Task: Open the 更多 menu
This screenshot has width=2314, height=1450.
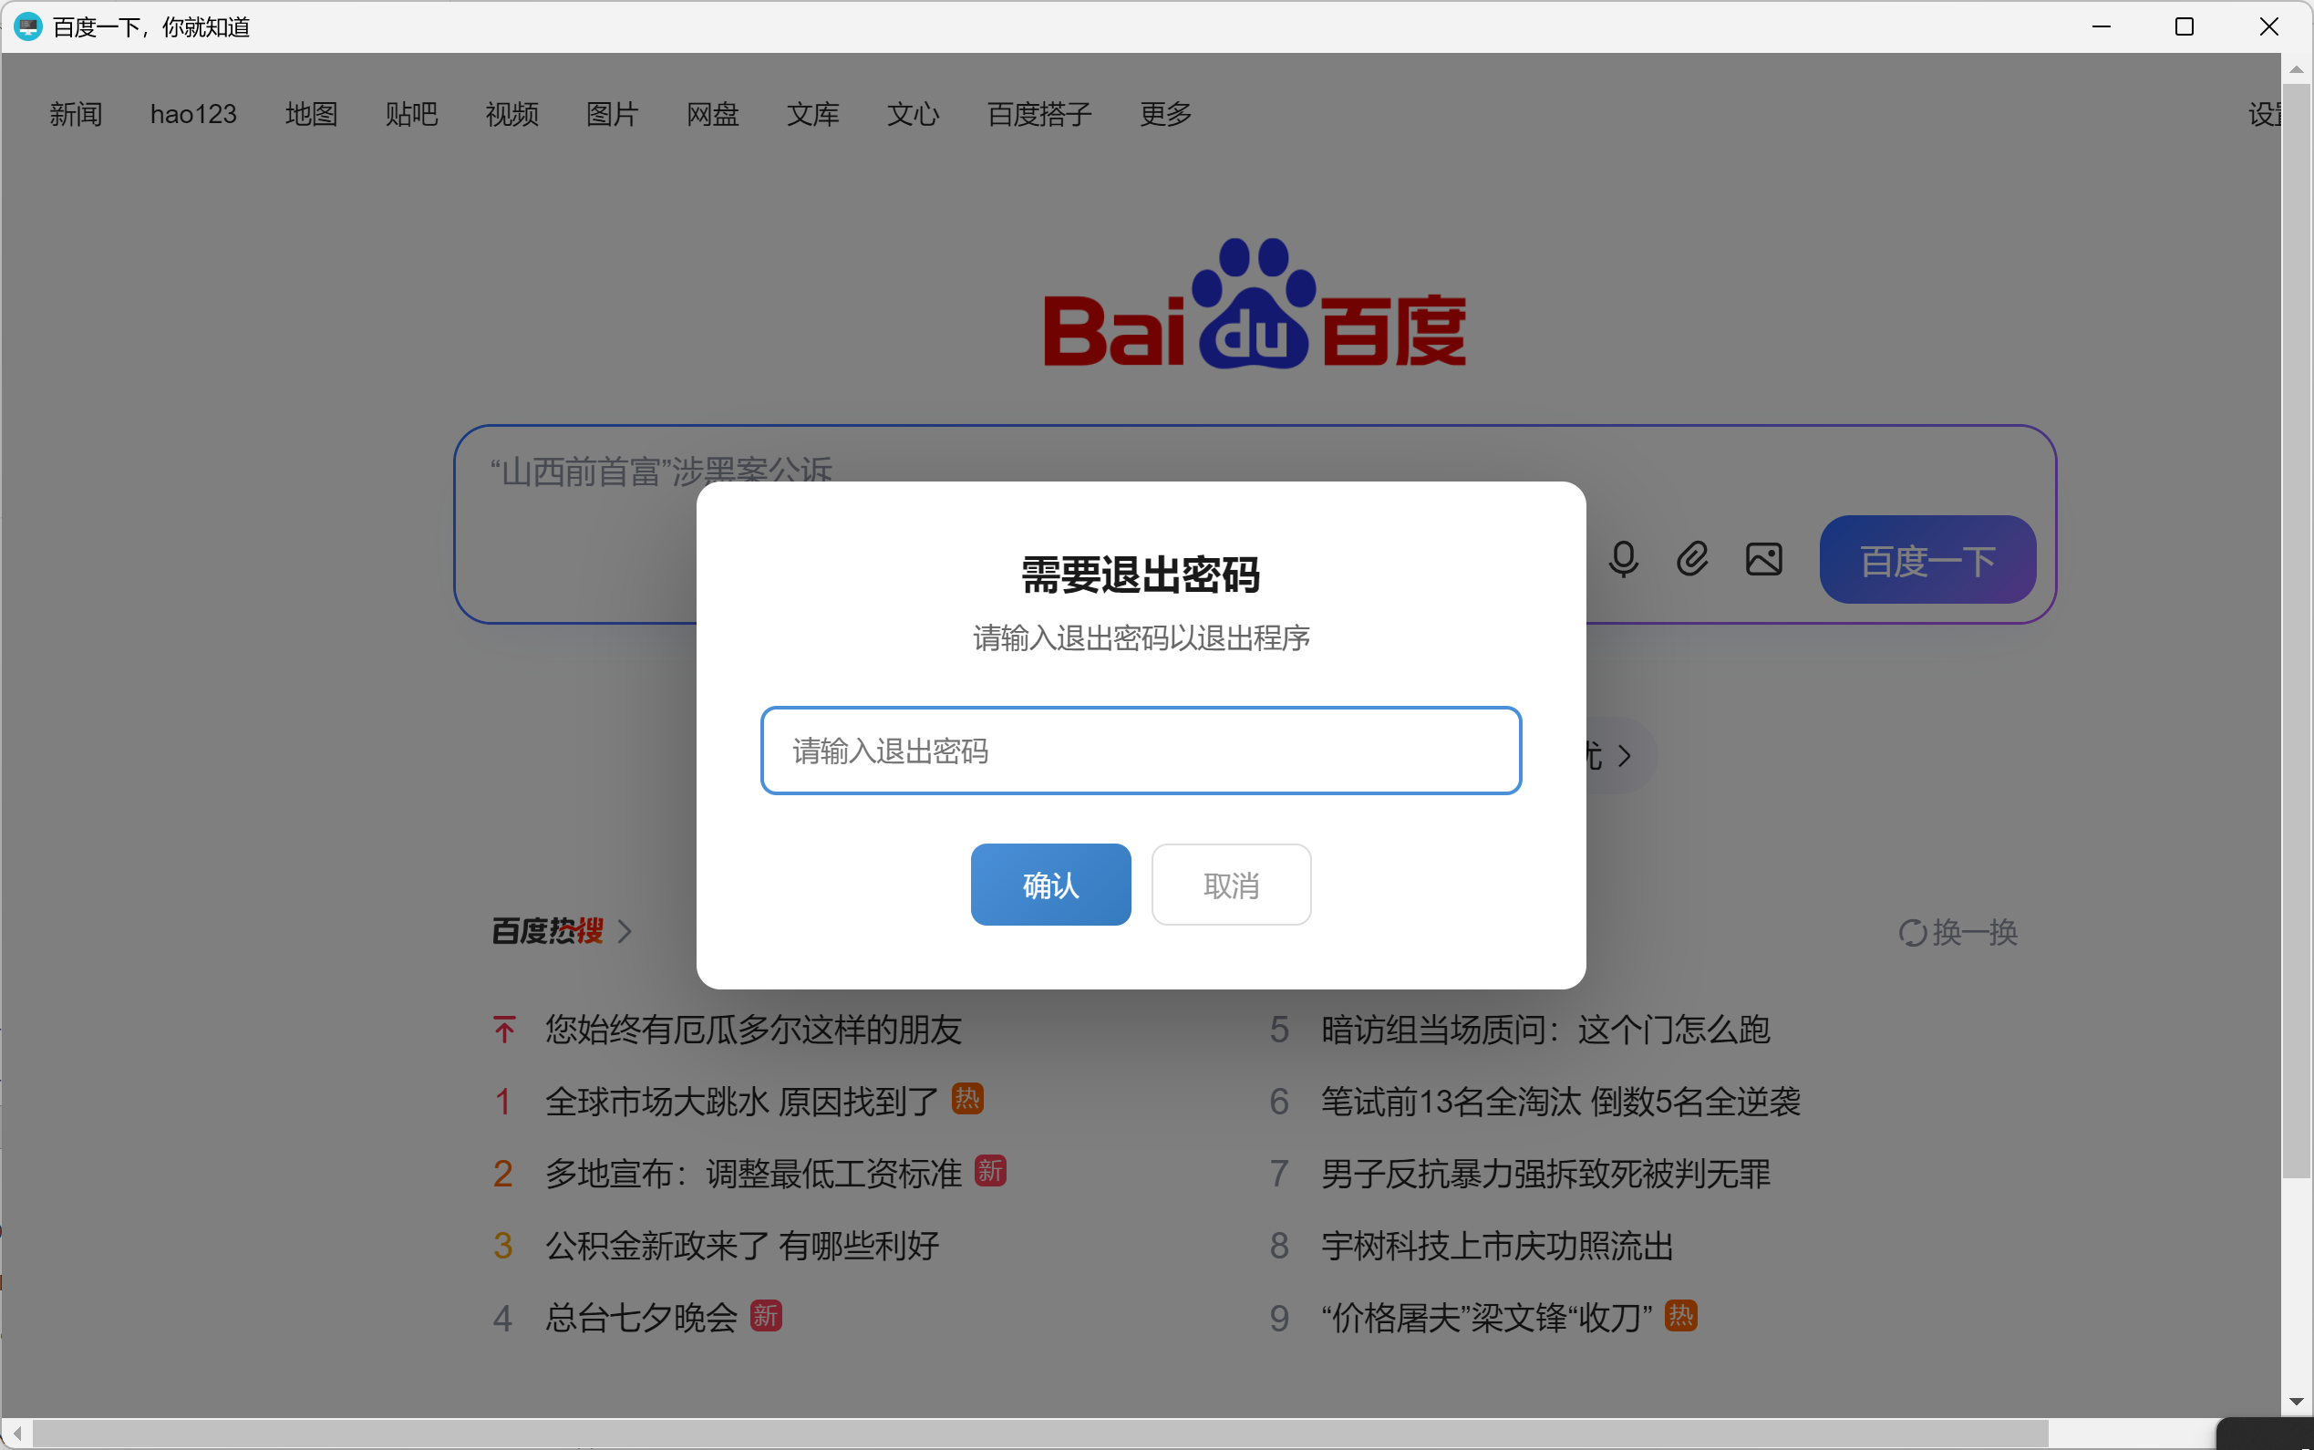Action: pyautogui.click(x=1165, y=114)
